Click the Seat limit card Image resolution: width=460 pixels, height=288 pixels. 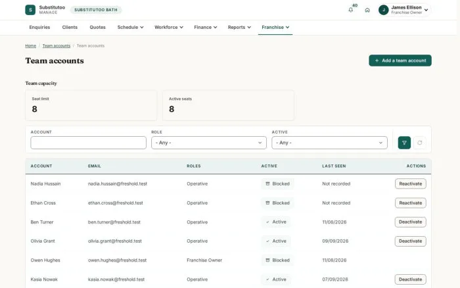pyautogui.click(x=91, y=105)
